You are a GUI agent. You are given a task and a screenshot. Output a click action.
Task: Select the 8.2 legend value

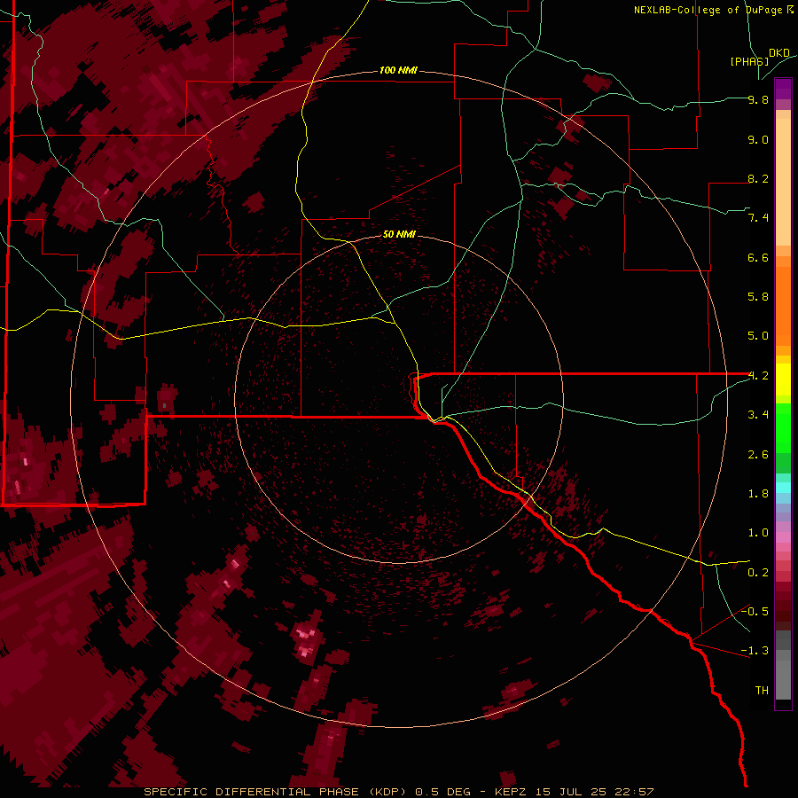pos(758,178)
